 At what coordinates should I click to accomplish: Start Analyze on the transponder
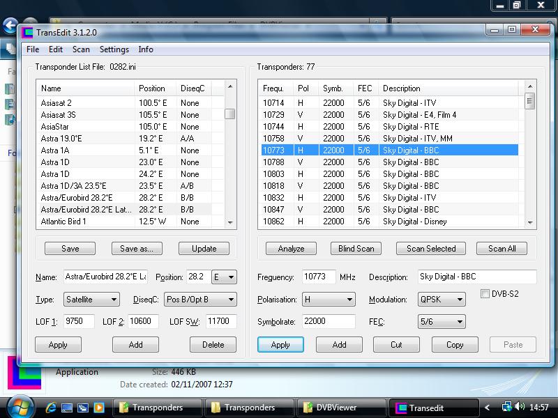click(291, 249)
